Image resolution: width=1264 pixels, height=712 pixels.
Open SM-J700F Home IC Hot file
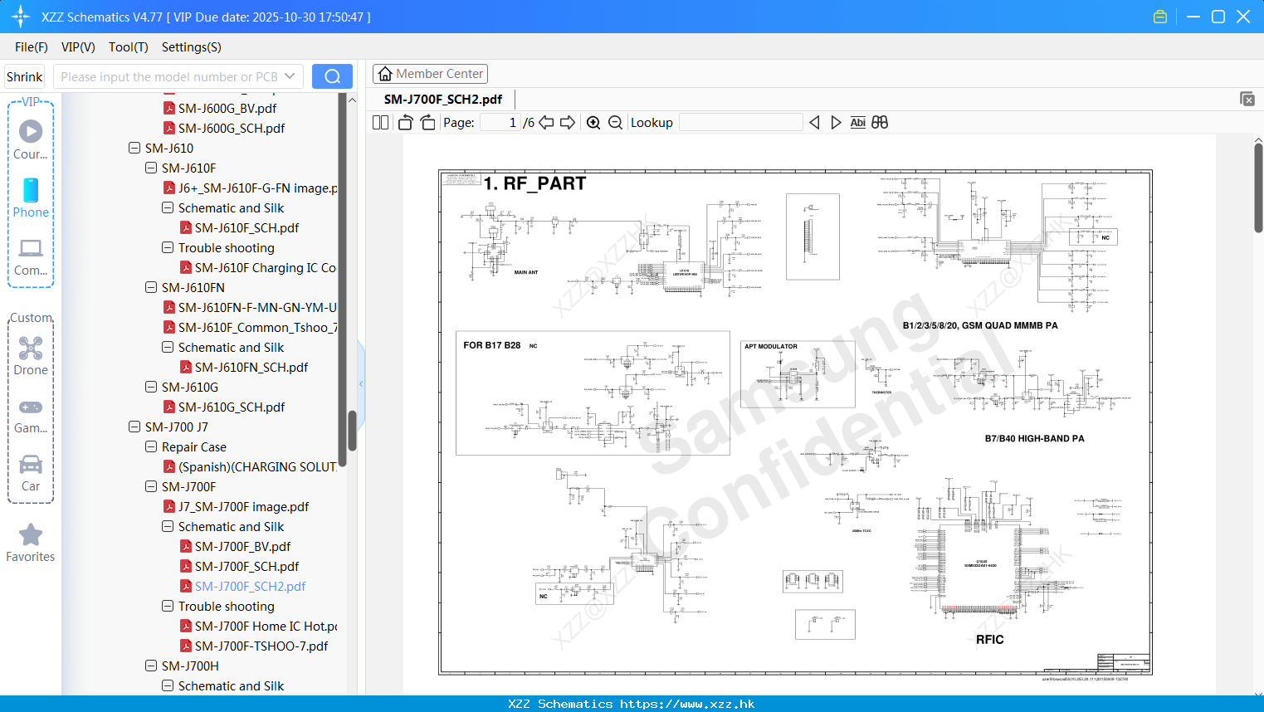[x=266, y=626]
